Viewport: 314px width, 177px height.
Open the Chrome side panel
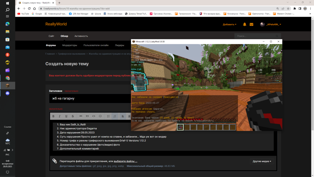click(300, 9)
